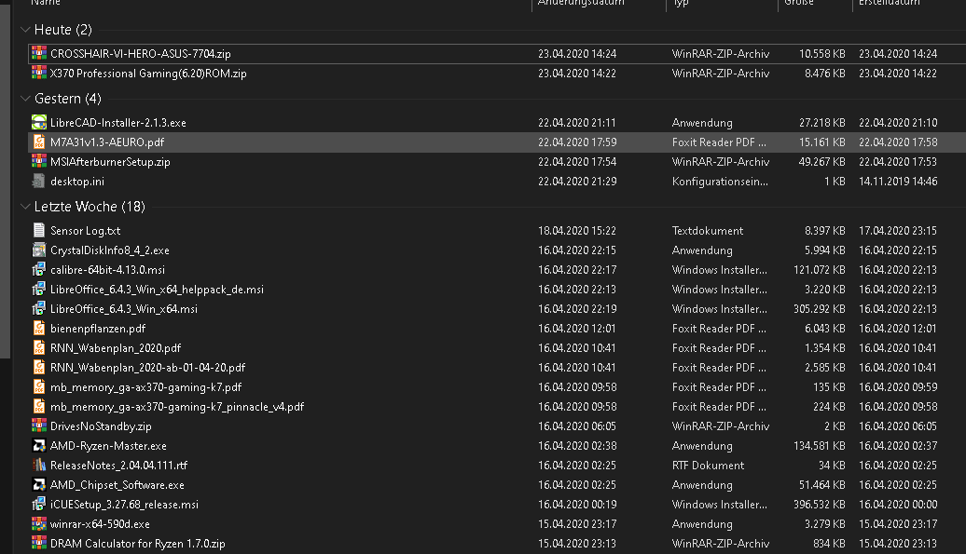966x554 pixels.
Task: Select file name LibreCAD-Installer-2.1.3.exe
Action: [x=118, y=123]
